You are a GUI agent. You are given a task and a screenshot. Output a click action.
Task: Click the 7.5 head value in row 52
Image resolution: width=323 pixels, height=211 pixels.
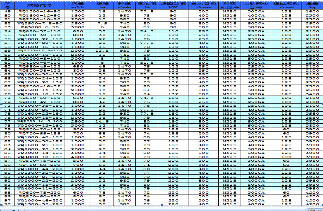pos(102,23)
